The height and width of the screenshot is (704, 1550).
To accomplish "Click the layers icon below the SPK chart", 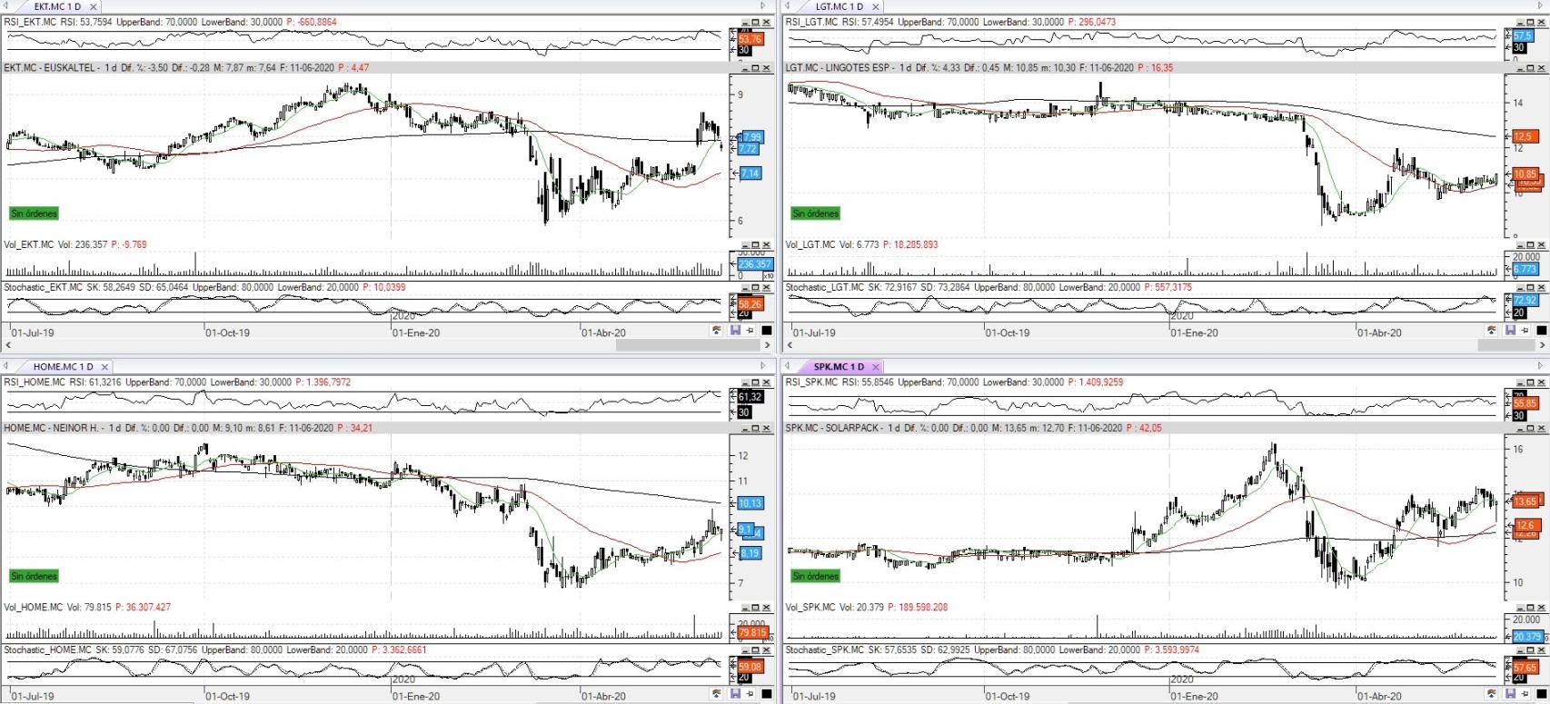I will click(x=1491, y=694).
